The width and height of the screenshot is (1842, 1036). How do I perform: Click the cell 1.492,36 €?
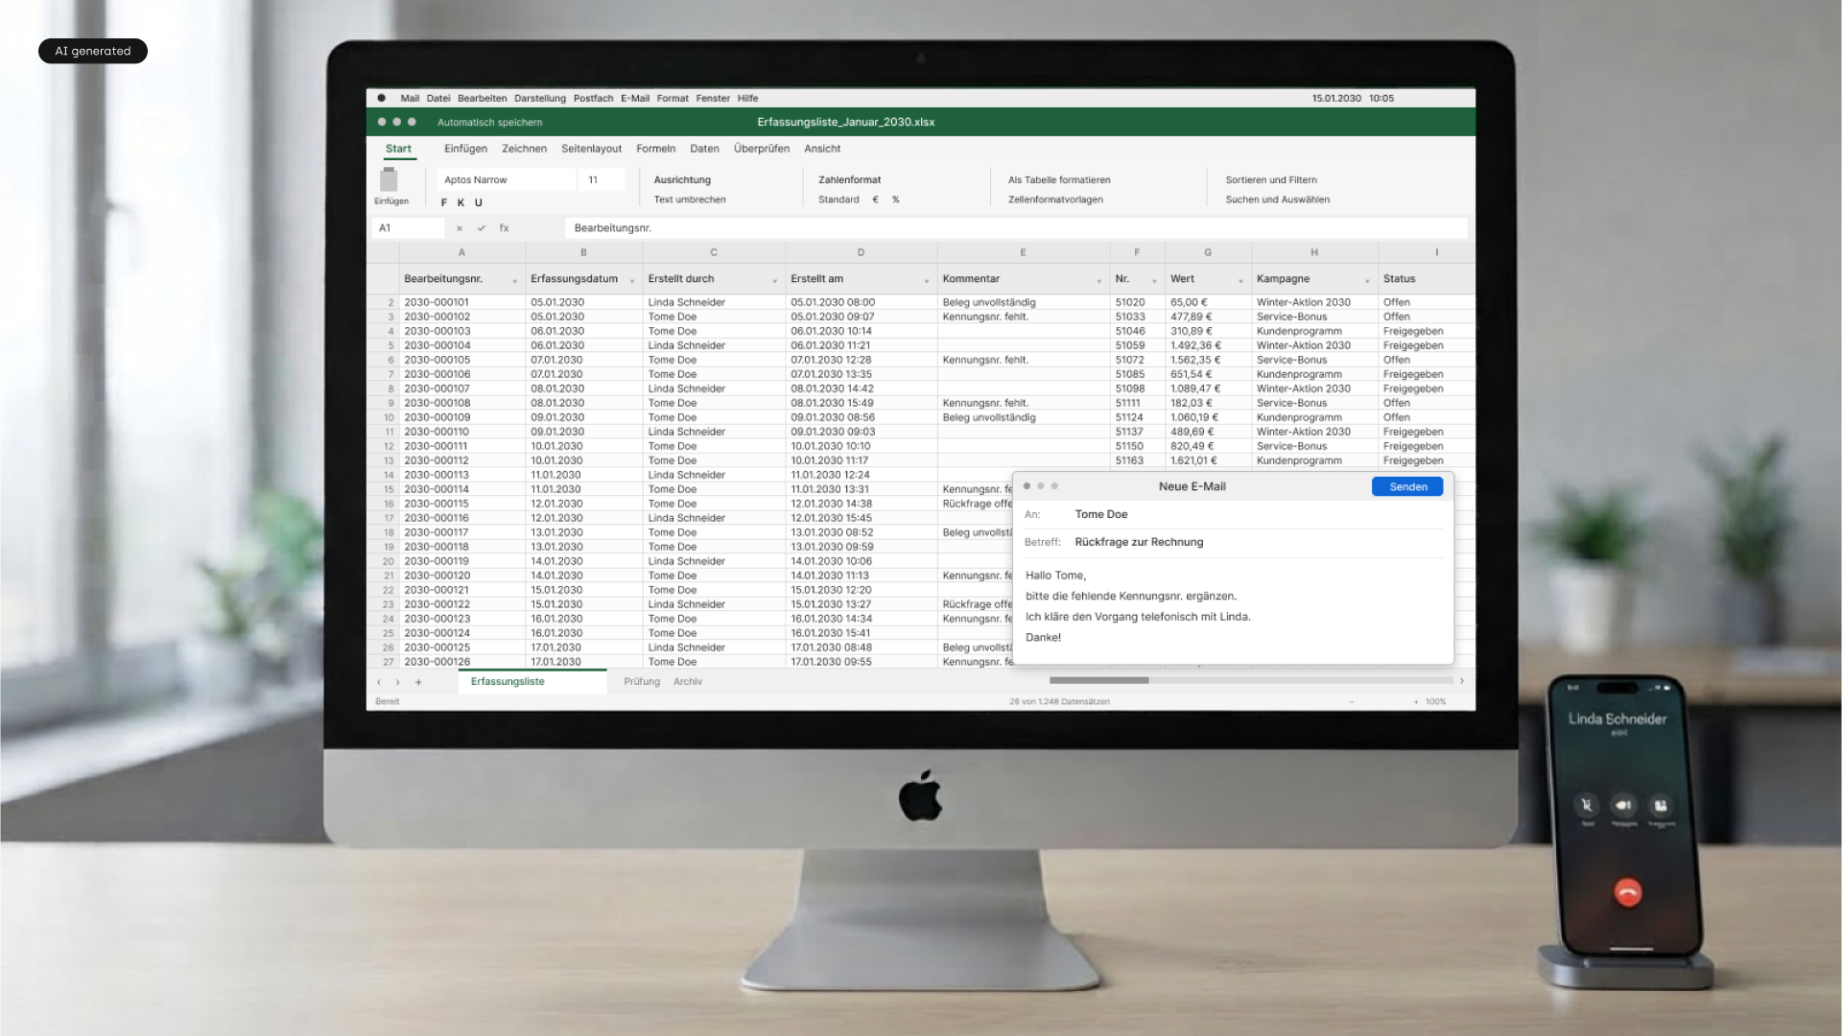pyautogui.click(x=1208, y=345)
